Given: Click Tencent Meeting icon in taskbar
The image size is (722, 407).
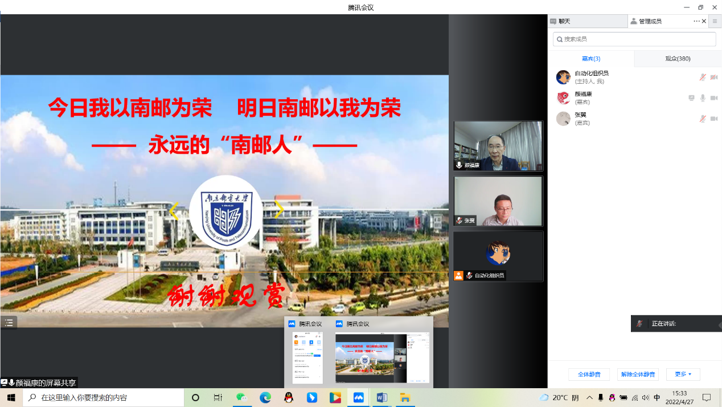Looking at the screenshot, I should [x=358, y=397].
